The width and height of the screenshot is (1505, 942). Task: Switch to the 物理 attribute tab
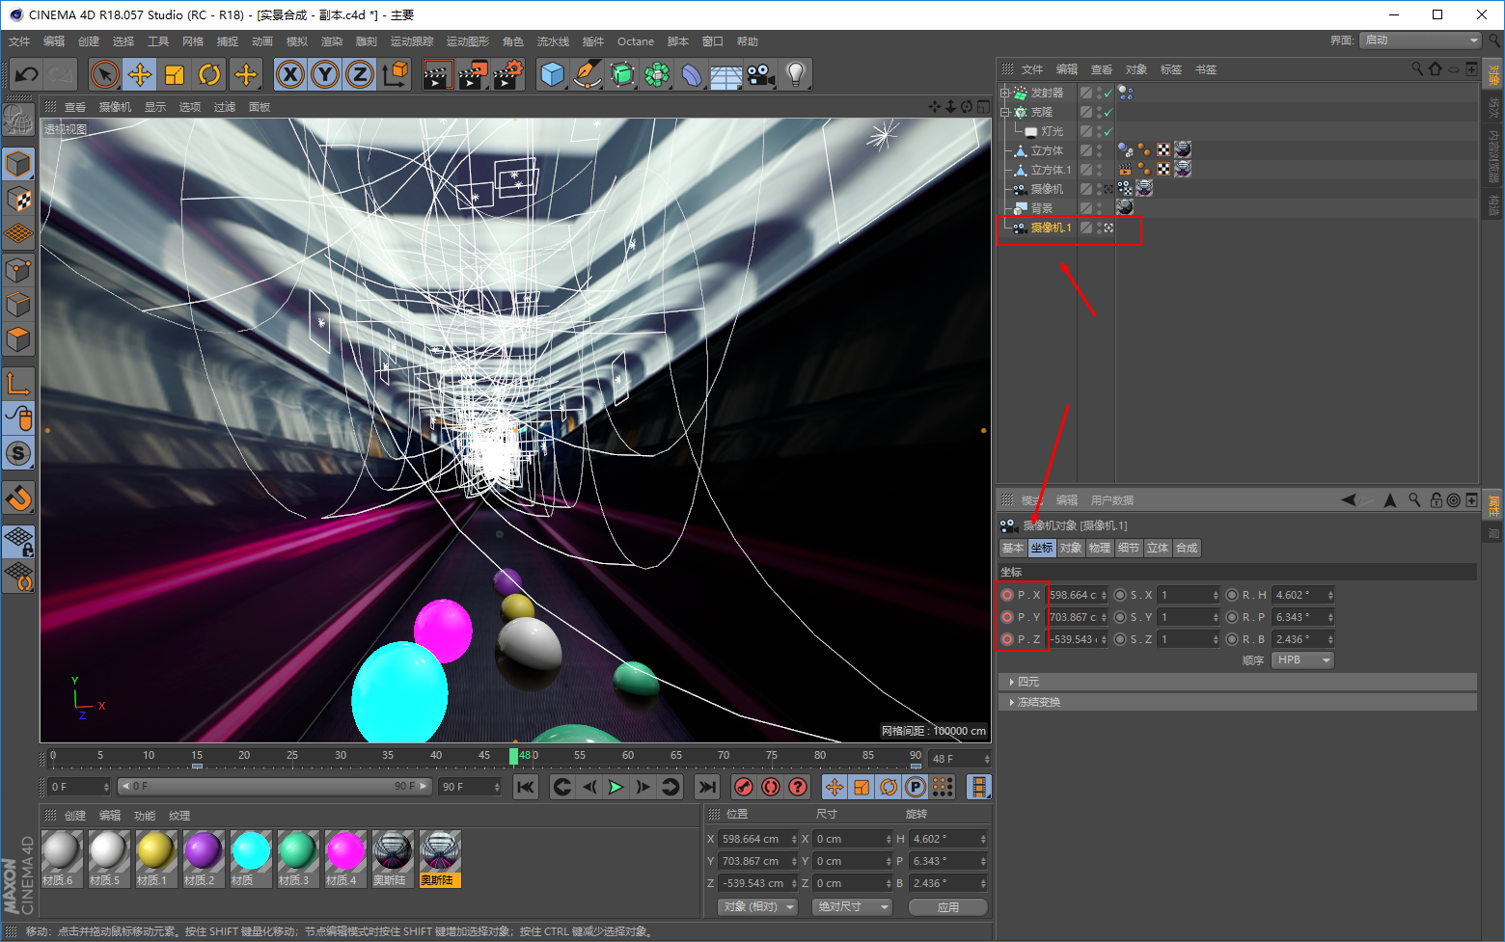point(1100,548)
